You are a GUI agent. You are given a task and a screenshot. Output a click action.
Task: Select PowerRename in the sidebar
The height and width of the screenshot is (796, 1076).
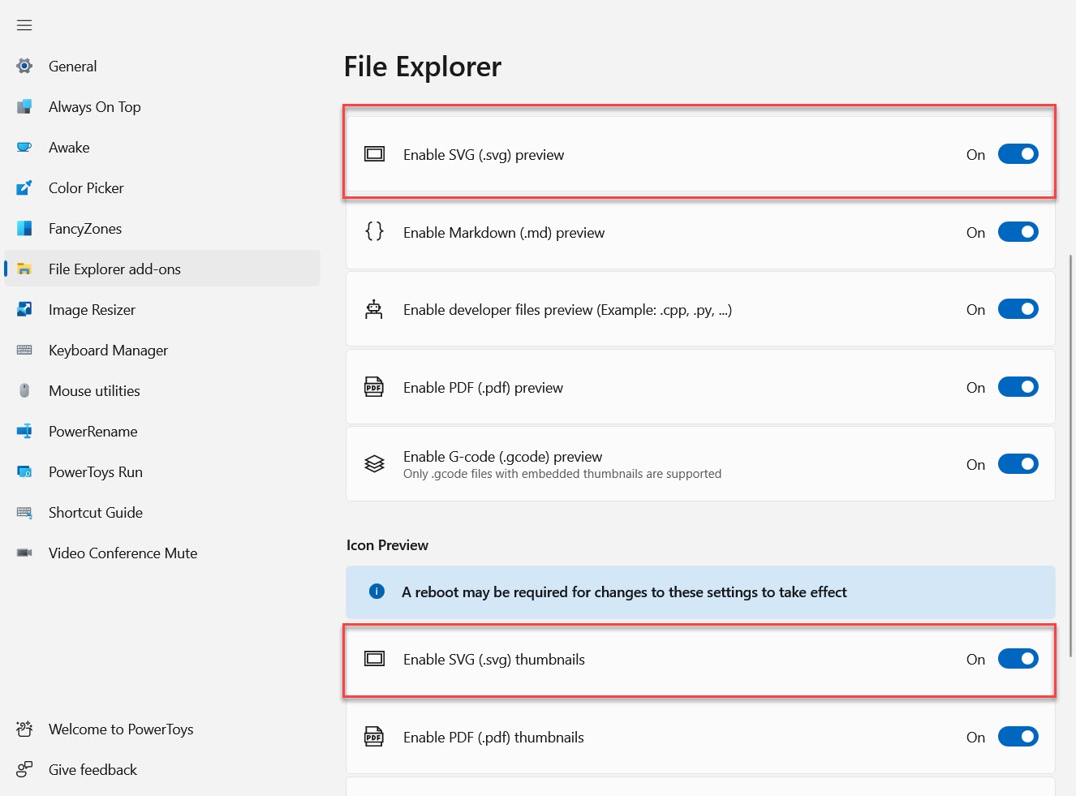[x=162, y=431]
